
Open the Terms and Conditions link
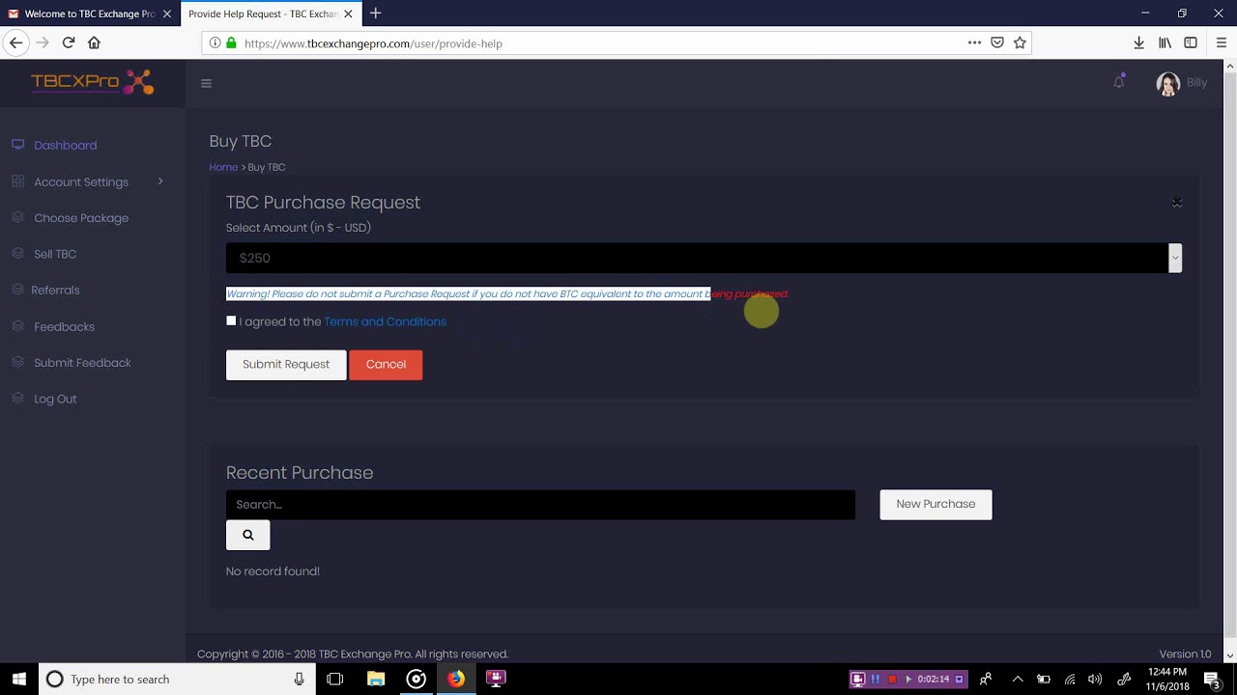tap(385, 321)
